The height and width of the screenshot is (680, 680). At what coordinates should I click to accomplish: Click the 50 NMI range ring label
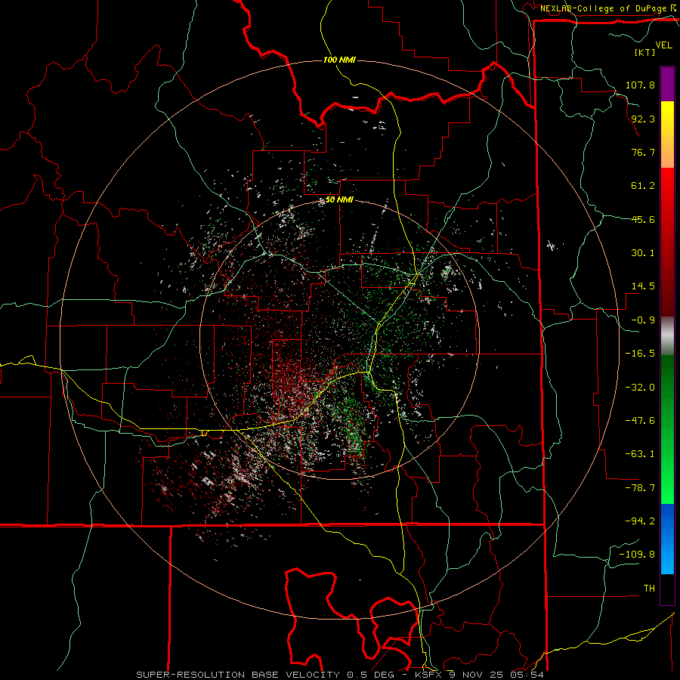339,200
